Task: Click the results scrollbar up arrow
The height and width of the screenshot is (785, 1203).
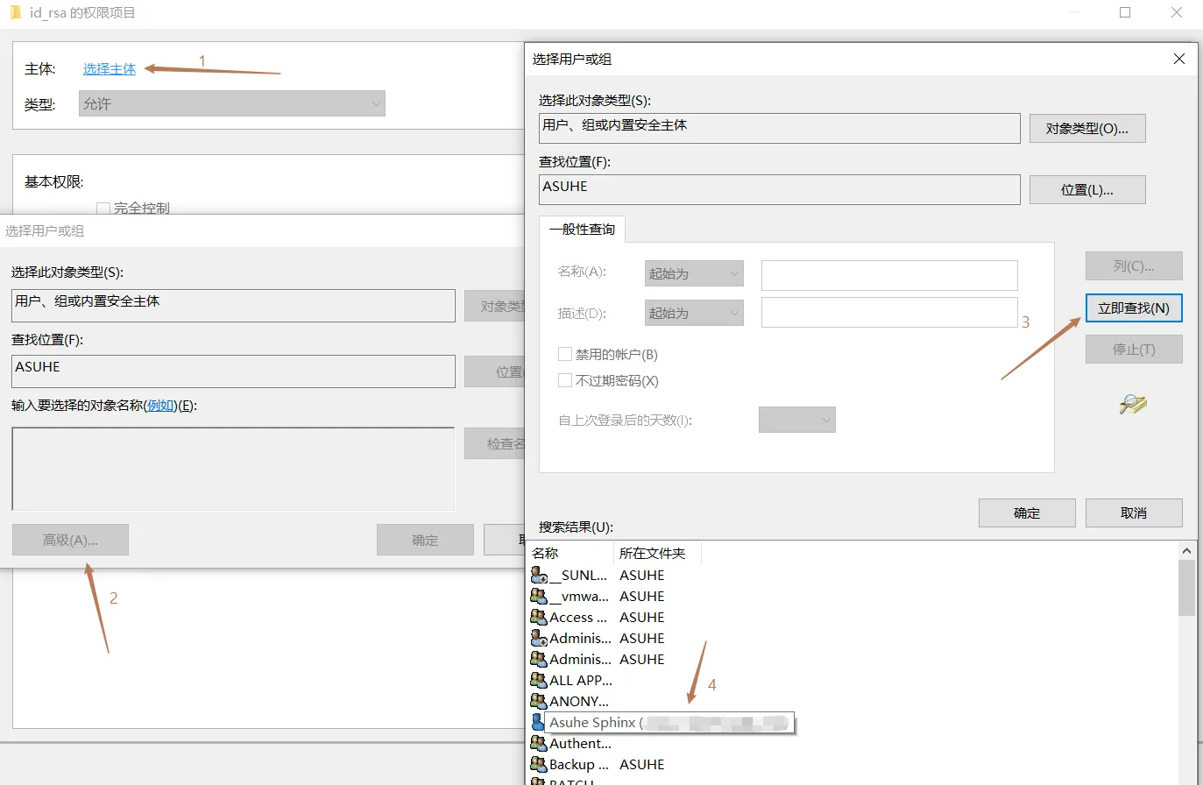Action: 1186,551
